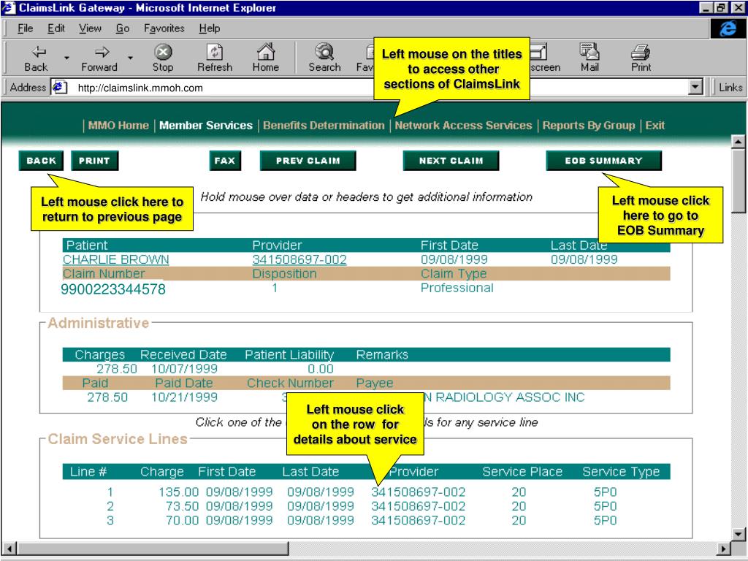
Task: Open the EOB SUMMARY button
Action: pos(603,161)
